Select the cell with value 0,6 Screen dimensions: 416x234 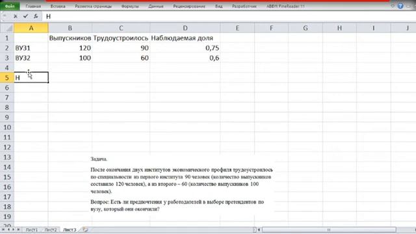click(185, 58)
